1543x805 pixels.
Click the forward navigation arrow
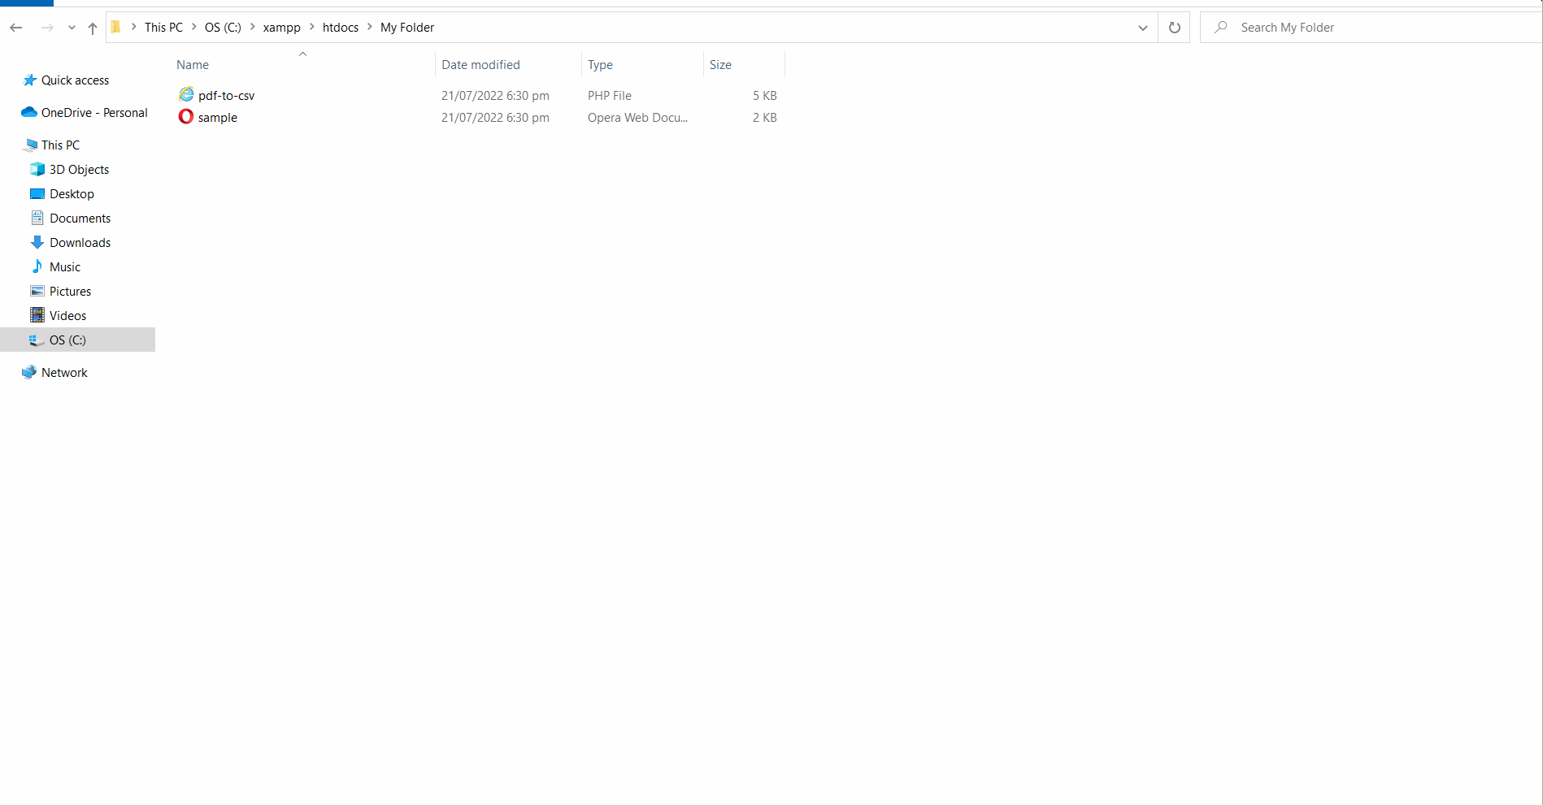coord(47,28)
